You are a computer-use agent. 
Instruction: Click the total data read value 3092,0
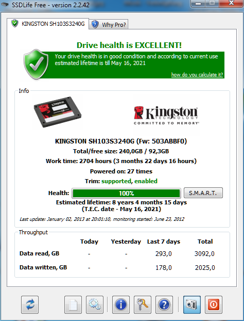coord(204,254)
